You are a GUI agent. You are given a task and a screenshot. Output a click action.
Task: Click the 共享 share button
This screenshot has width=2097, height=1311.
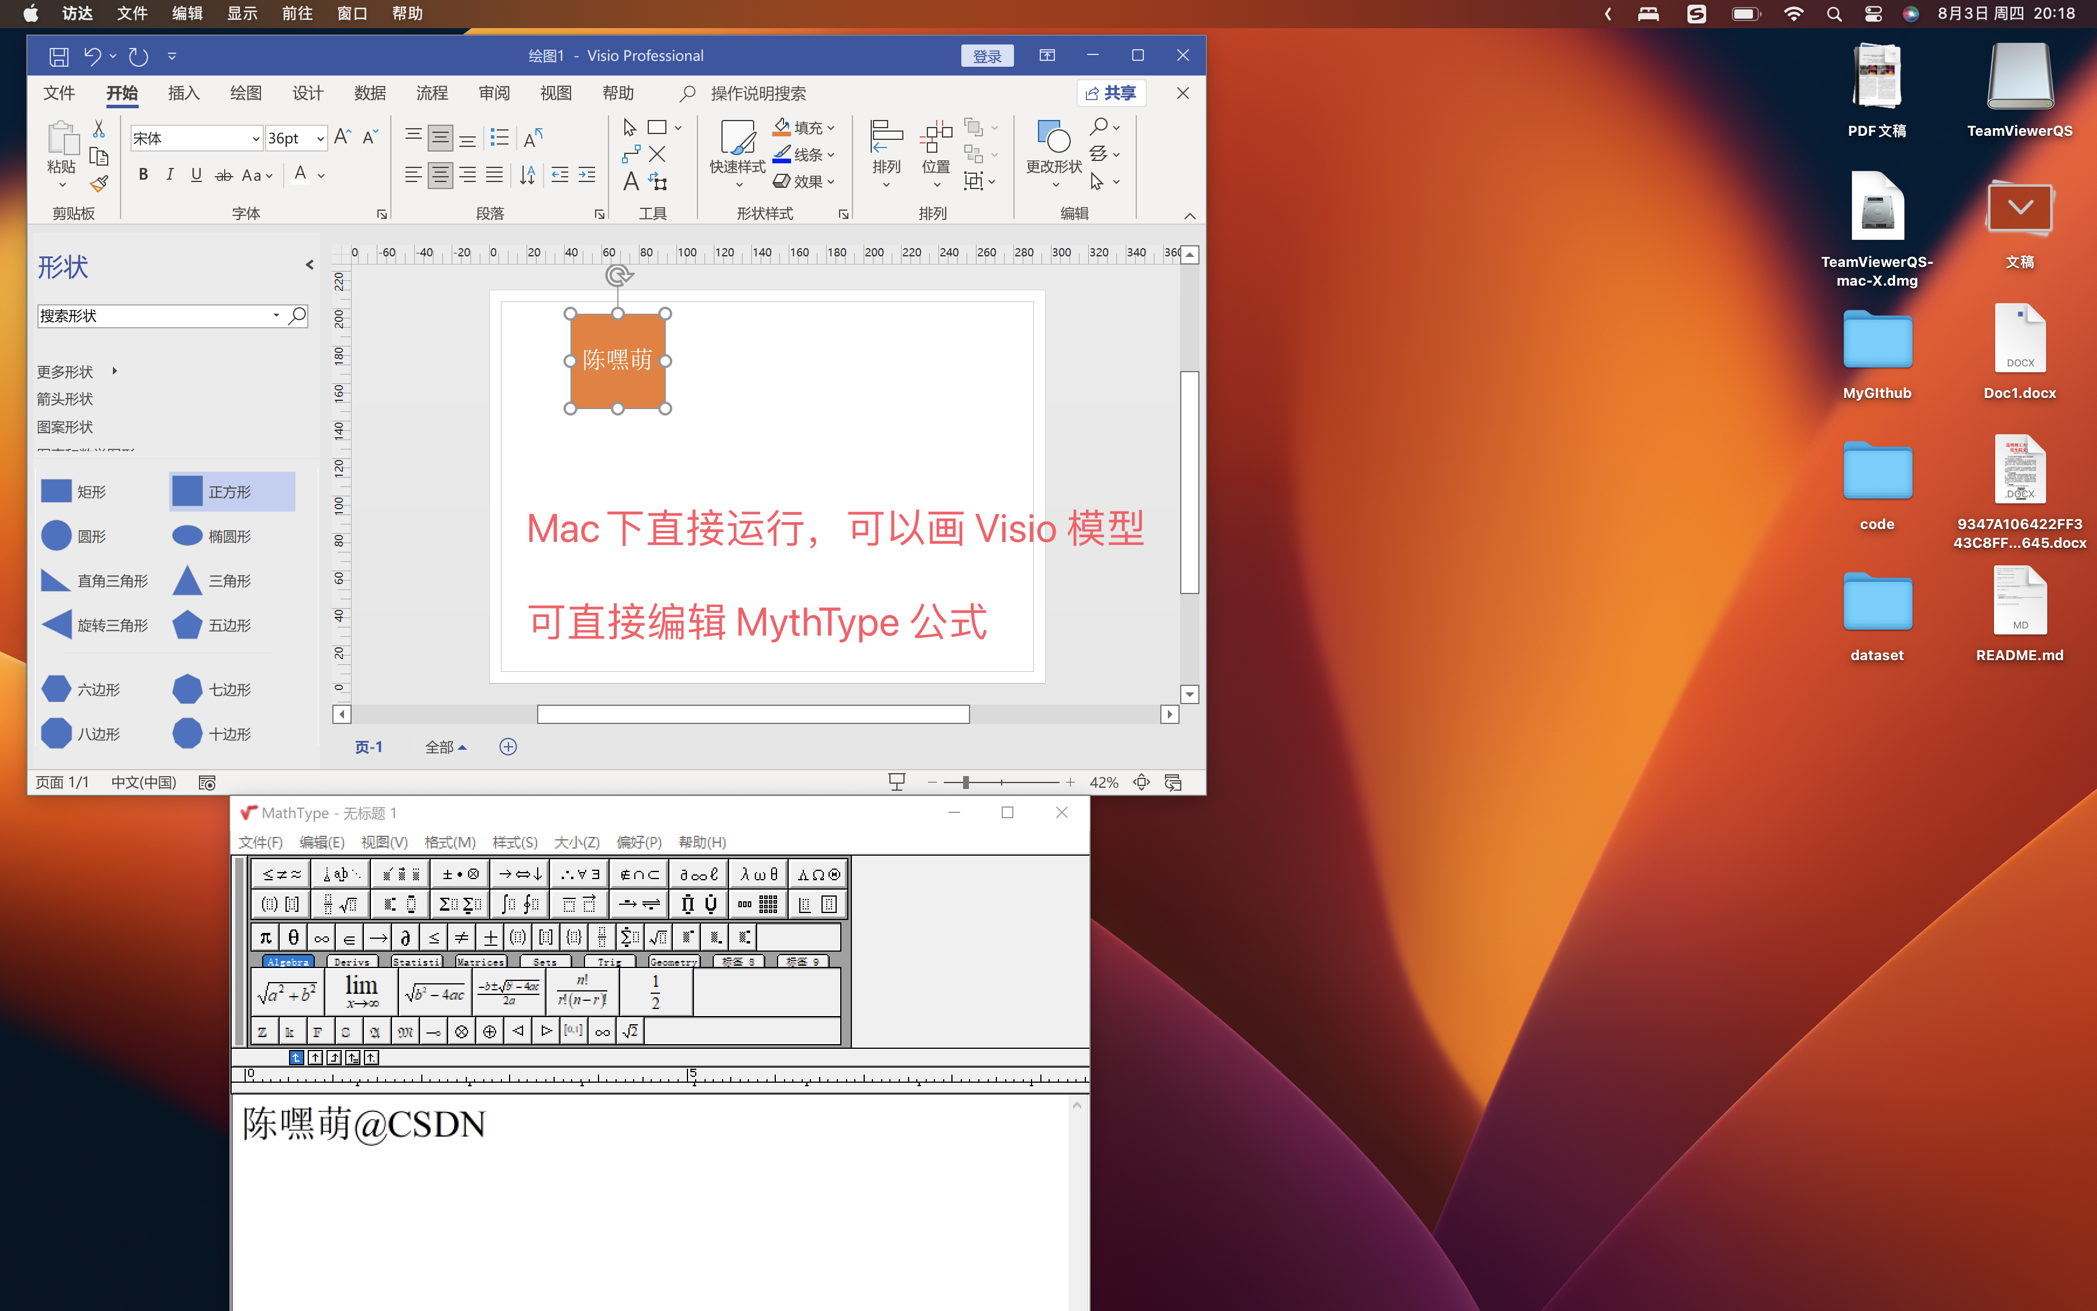point(1111,93)
